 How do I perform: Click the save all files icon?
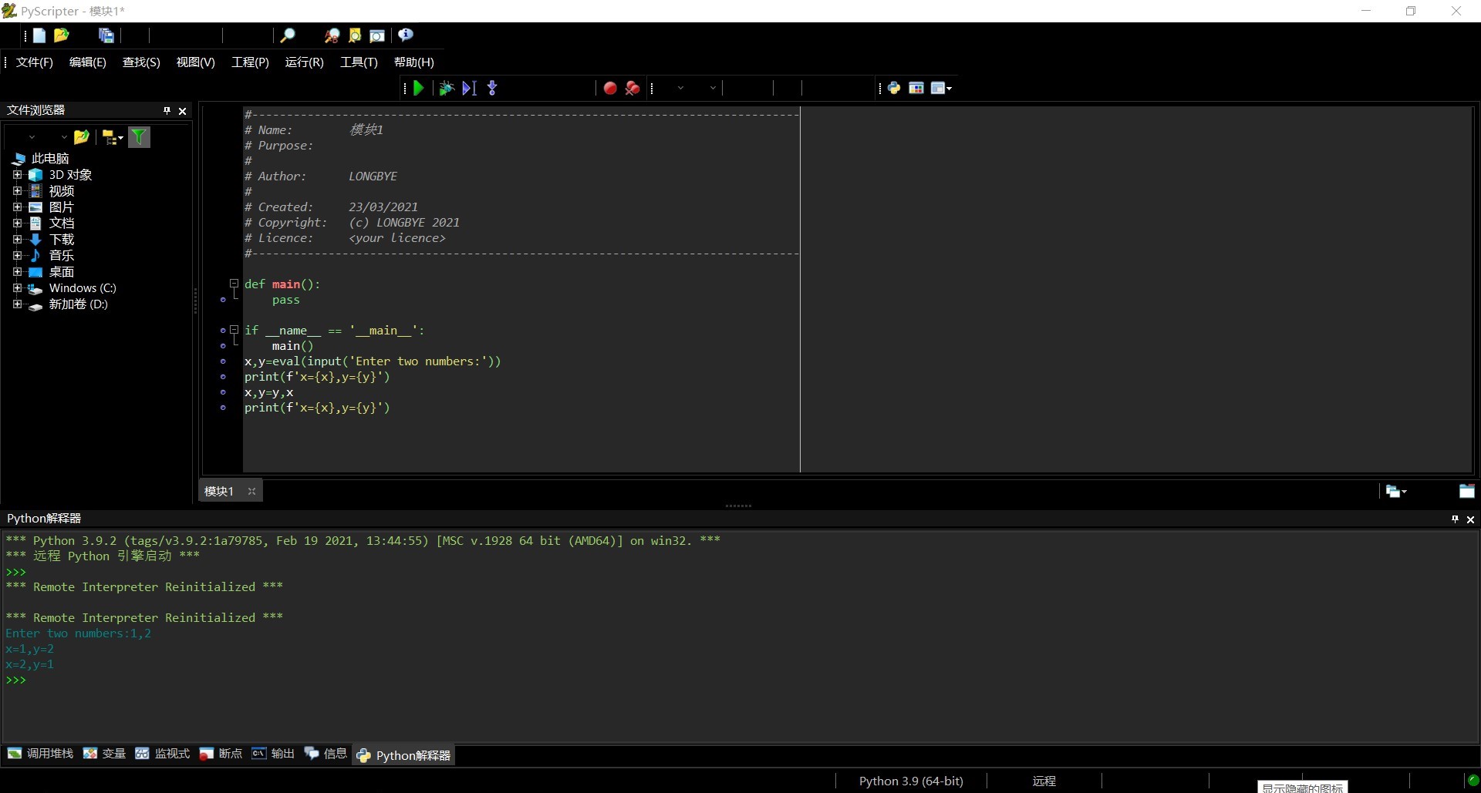pyautogui.click(x=106, y=35)
